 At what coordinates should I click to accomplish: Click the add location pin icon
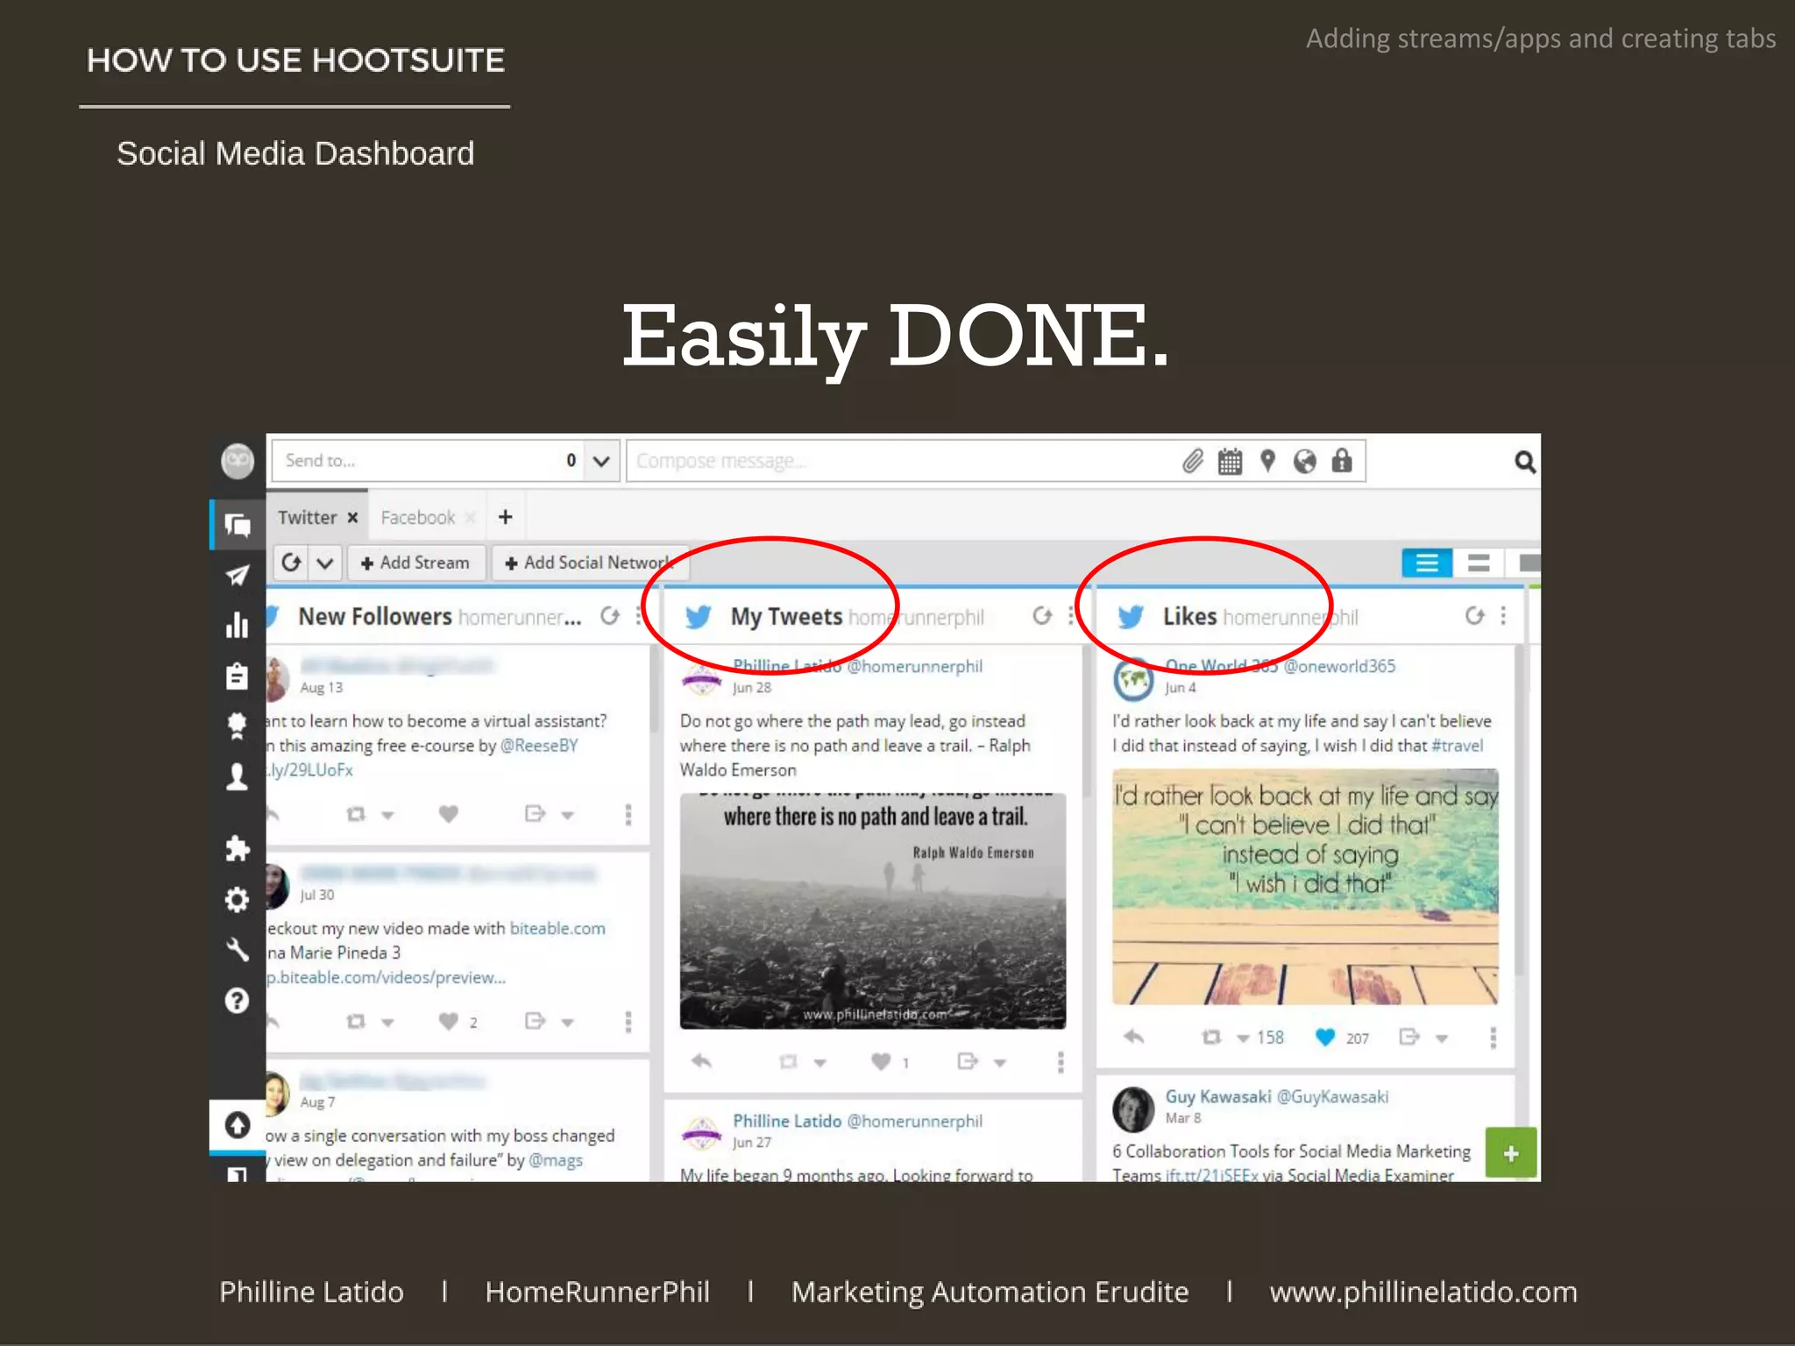tap(1267, 461)
